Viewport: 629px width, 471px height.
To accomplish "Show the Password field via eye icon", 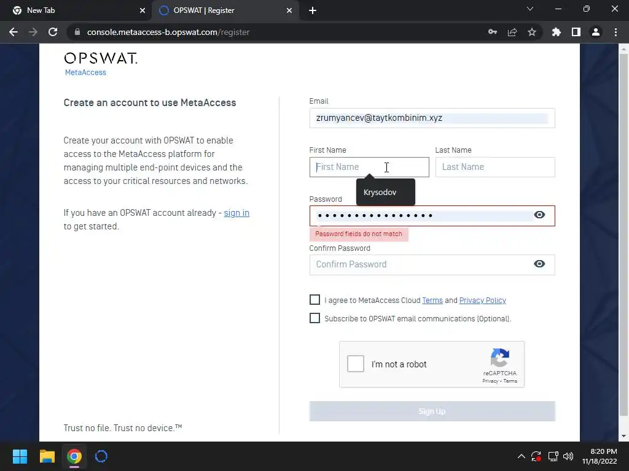I will click(x=539, y=215).
